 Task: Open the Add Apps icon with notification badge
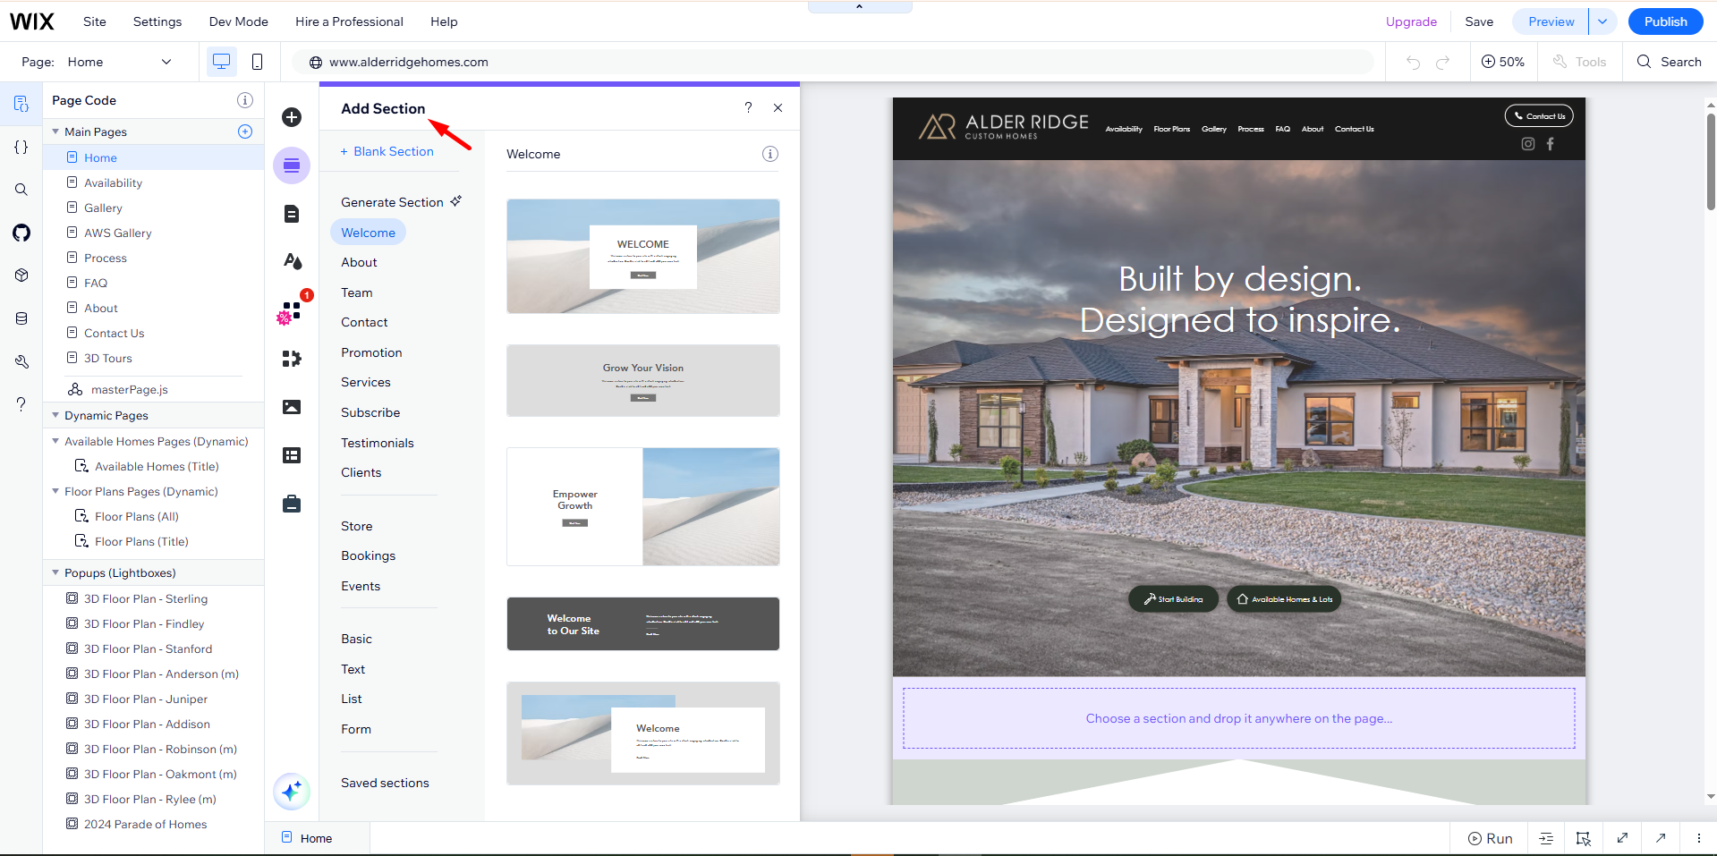(292, 311)
